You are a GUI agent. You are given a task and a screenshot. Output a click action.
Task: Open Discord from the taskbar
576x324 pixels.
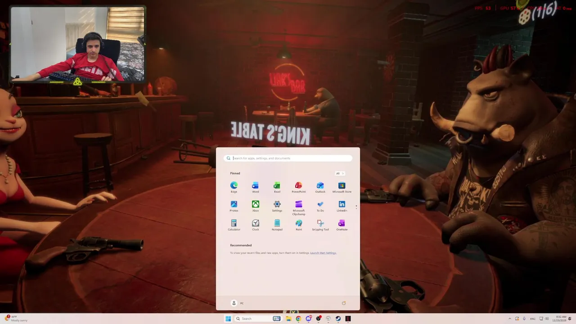(x=308, y=319)
